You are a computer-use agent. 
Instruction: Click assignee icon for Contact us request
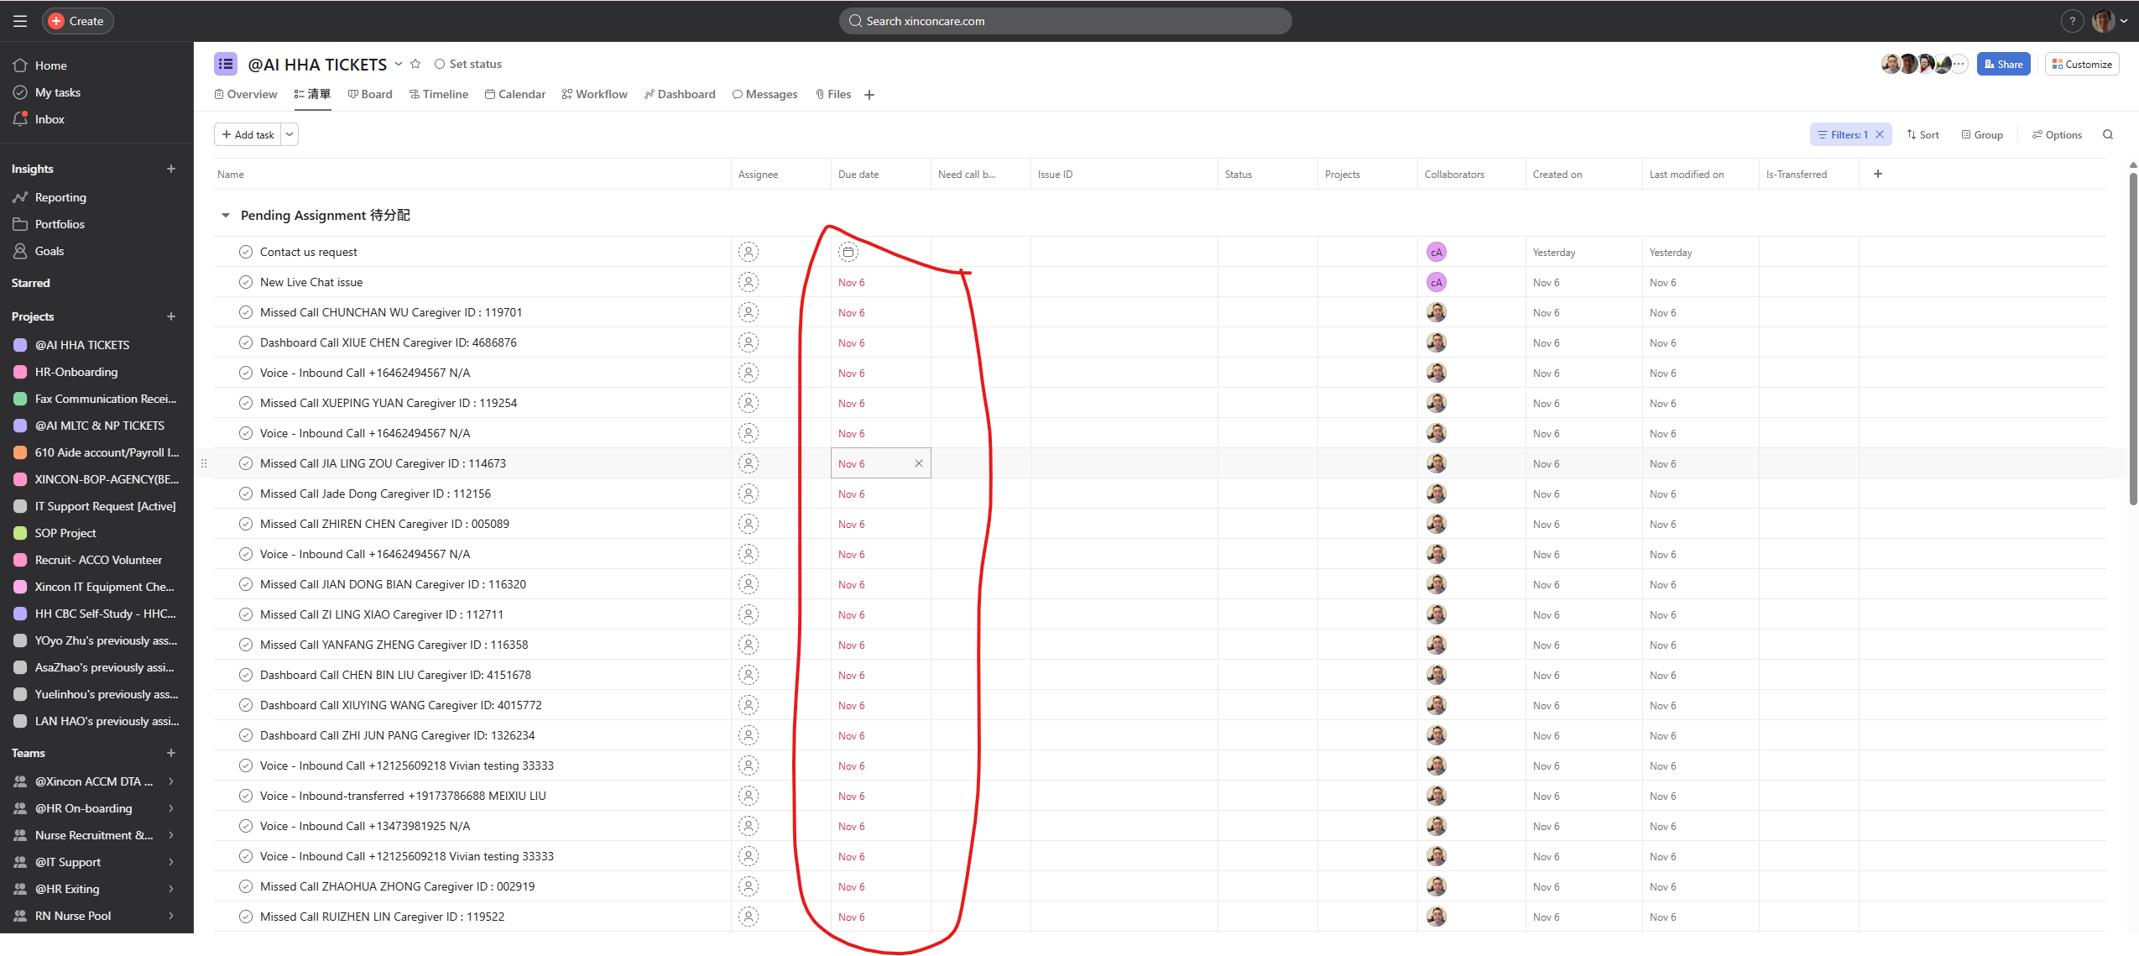pyautogui.click(x=748, y=252)
